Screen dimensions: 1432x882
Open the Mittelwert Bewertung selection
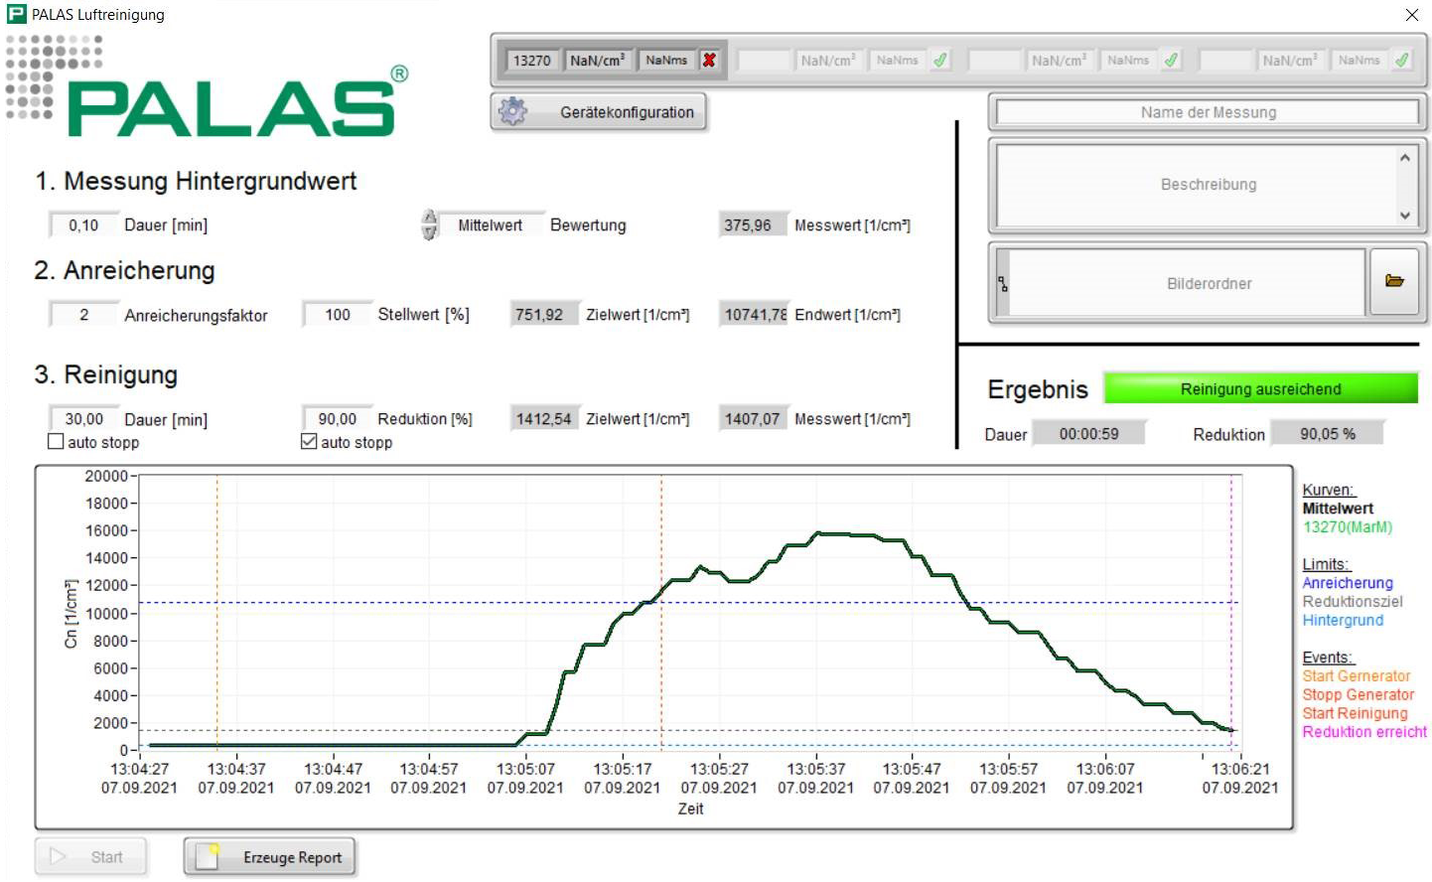click(491, 225)
